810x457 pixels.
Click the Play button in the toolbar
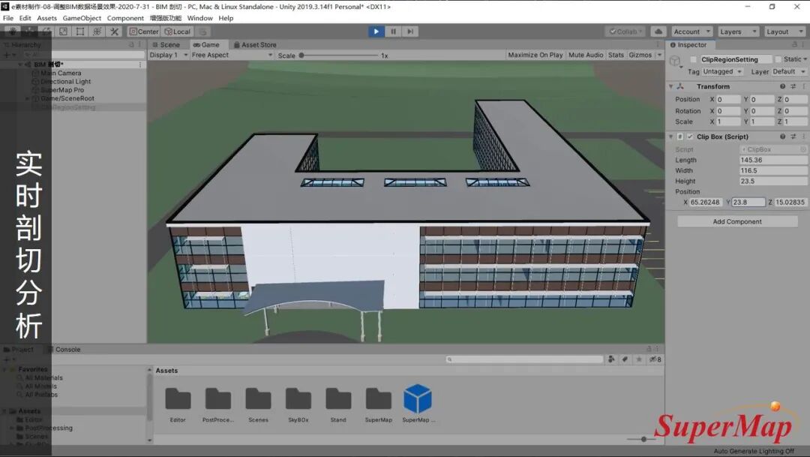(376, 32)
